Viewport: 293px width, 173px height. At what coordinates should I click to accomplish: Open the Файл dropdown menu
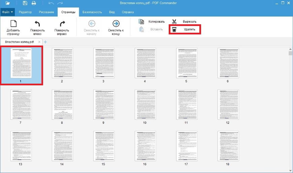point(7,12)
